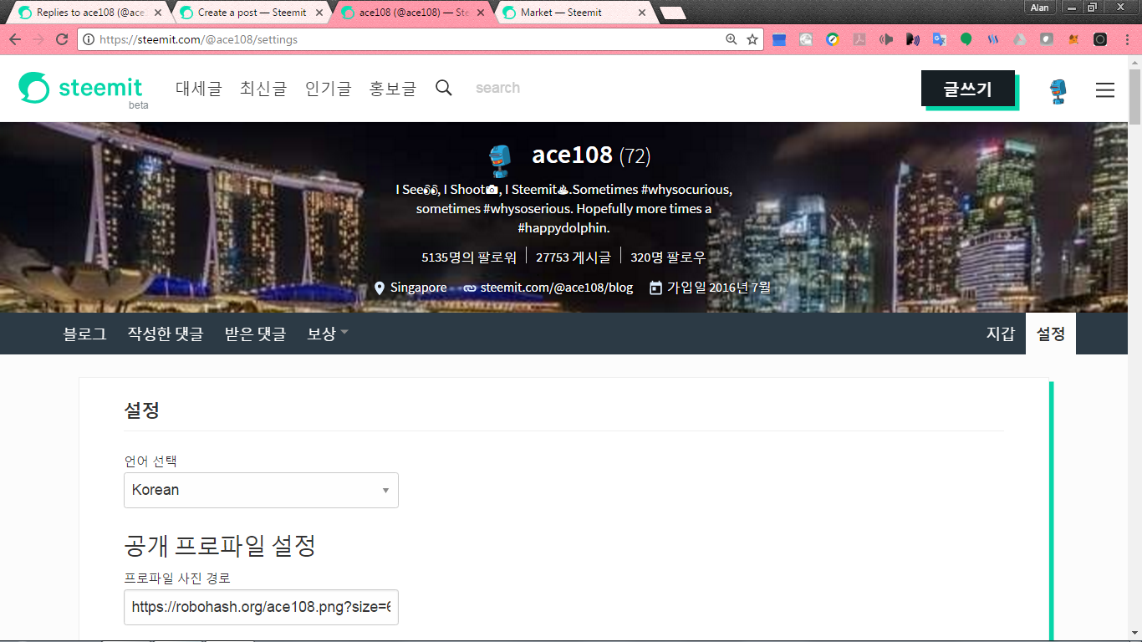Open the 지갑 wallet tab
1142x642 pixels.
pos(1001,334)
